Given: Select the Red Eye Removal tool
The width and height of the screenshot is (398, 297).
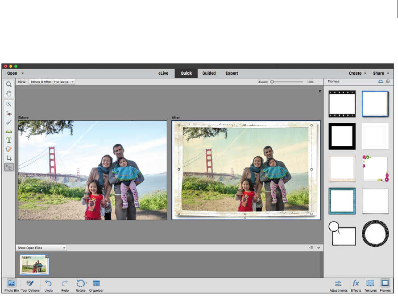Looking at the screenshot, I should click(x=8, y=113).
